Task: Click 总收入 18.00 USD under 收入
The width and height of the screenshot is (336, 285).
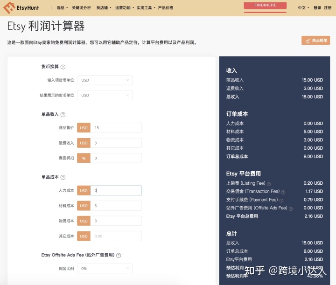Action: pos(274,97)
